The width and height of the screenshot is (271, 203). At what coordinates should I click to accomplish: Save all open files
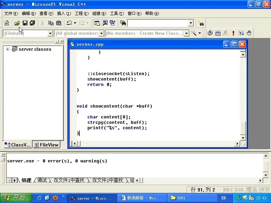coord(33,23)
